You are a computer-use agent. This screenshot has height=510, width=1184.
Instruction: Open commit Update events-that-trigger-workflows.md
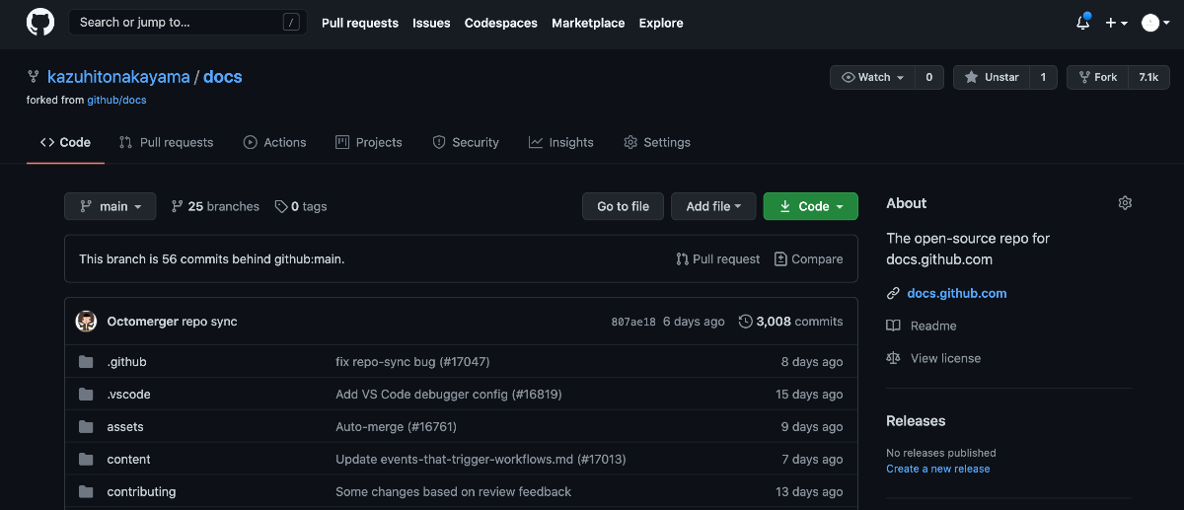pos(481,460)
